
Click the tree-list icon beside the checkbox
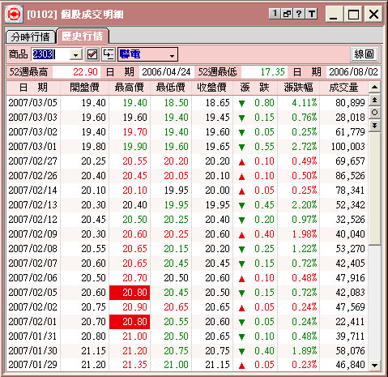point(109,54)
